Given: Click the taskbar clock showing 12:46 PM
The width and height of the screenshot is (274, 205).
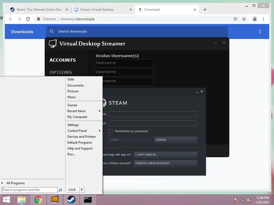Looking at the screenshot, I should [x=262, y=198].
